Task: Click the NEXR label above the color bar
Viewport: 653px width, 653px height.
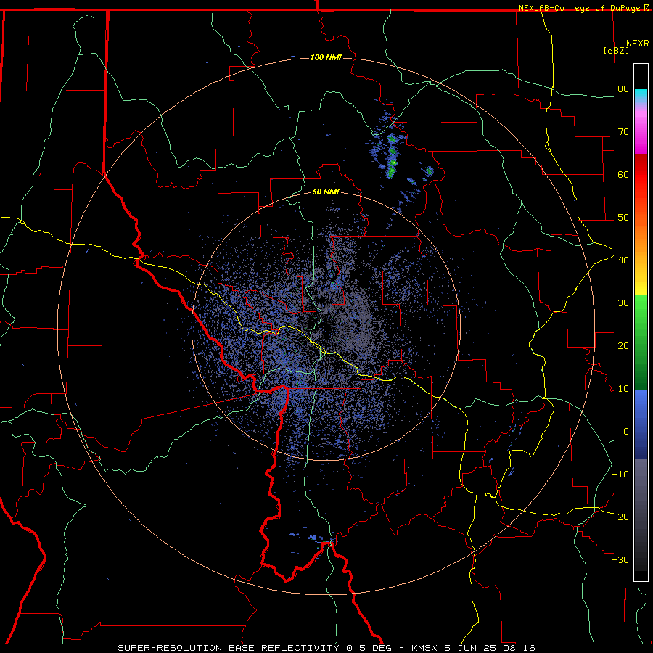Action: 638,44
